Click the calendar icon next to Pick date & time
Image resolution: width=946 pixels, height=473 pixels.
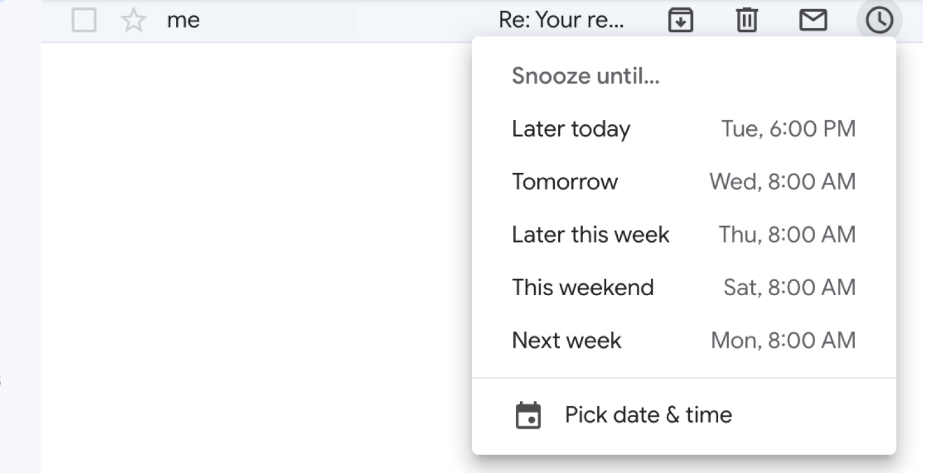pos(529,414)
